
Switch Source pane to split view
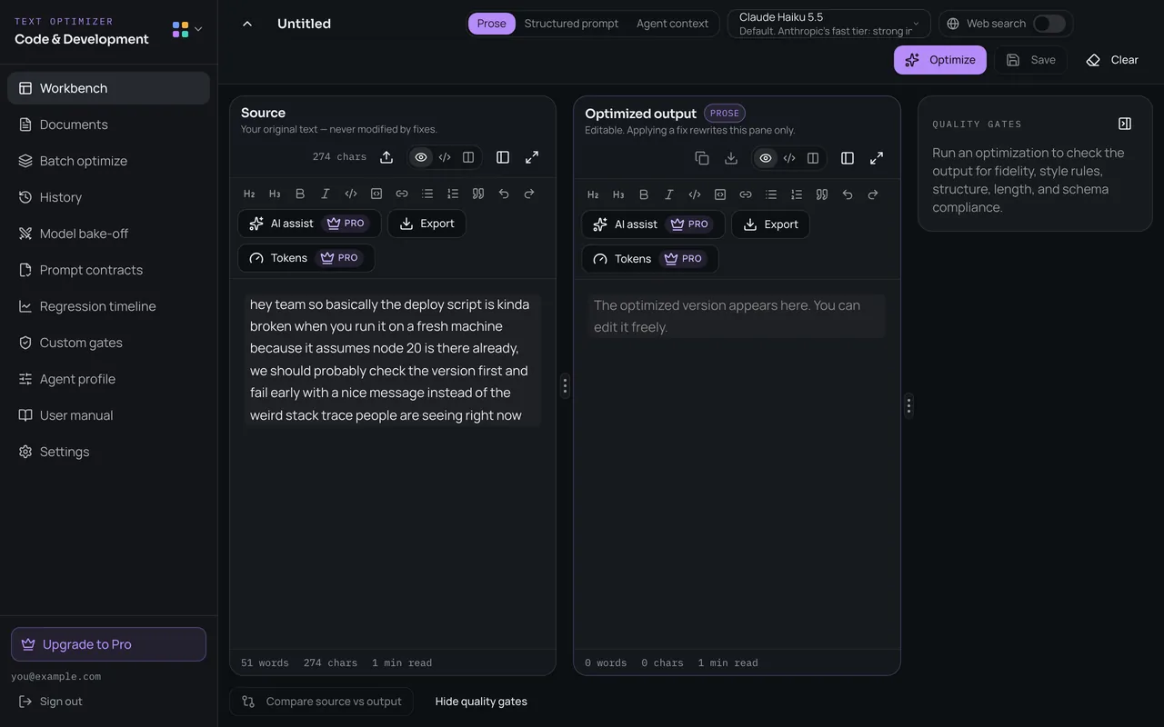point(468,157)
